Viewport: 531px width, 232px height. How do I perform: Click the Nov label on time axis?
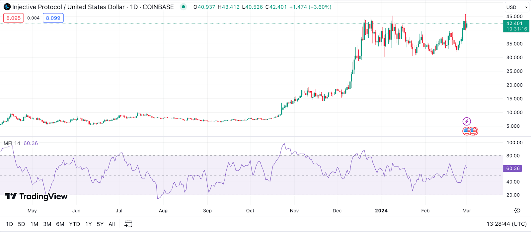[294, 210]
